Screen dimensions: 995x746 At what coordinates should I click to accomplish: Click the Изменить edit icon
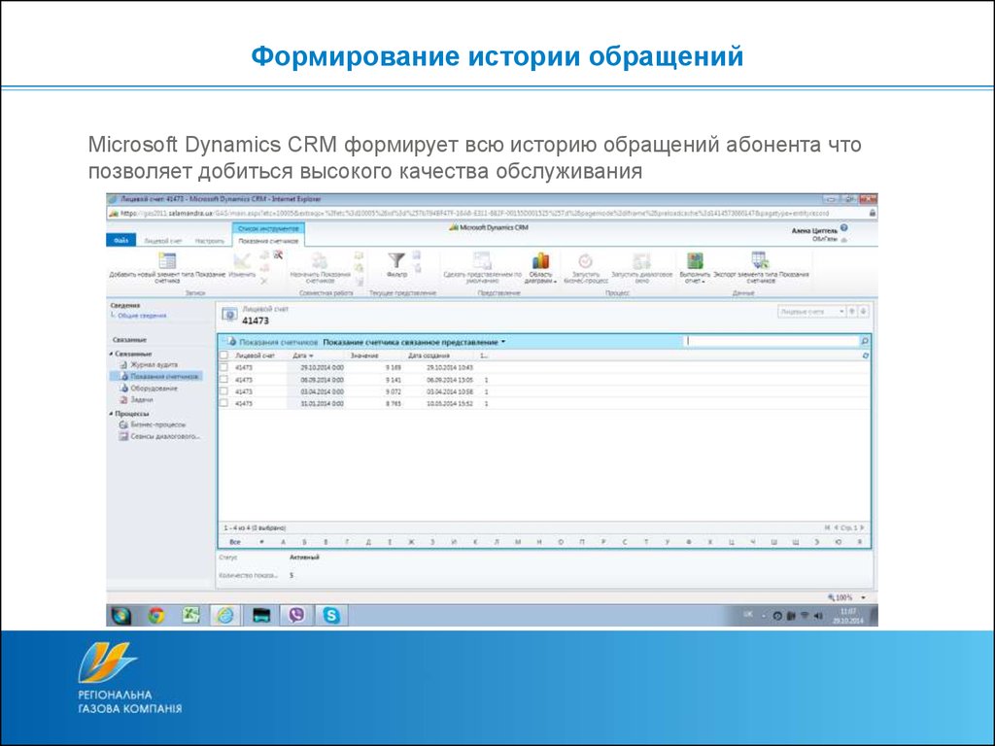(242, 260)
